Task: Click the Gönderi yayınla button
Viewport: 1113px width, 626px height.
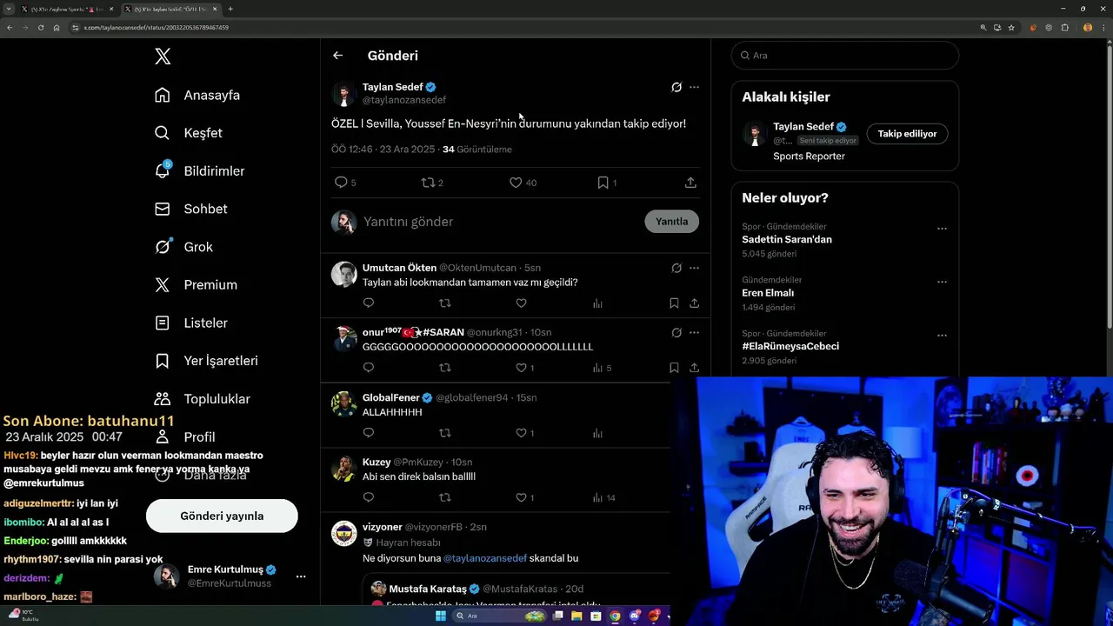Action: 222,516
